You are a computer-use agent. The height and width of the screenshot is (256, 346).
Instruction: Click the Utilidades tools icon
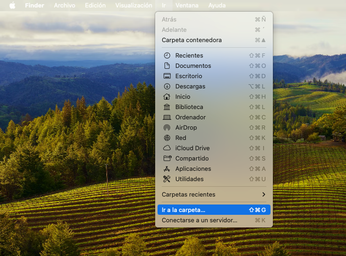167,179
